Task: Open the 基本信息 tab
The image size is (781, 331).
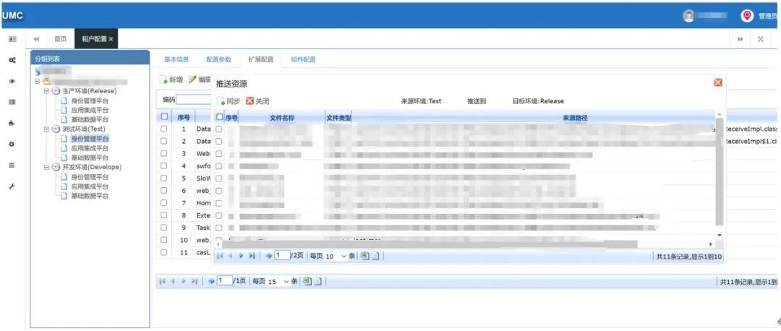Action: coord(176,60)
